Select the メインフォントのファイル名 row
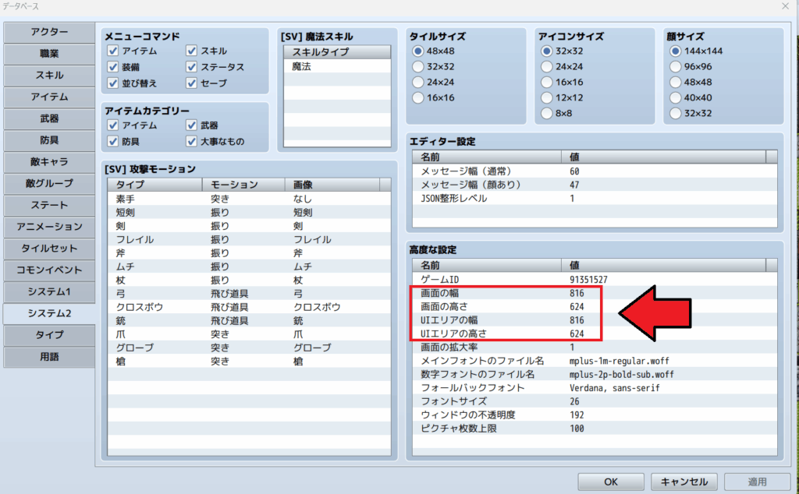 click(x=595, y=362)
